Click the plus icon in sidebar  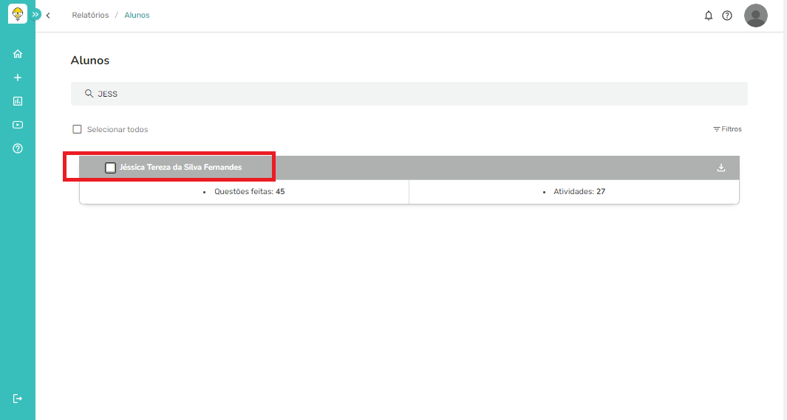18,78
